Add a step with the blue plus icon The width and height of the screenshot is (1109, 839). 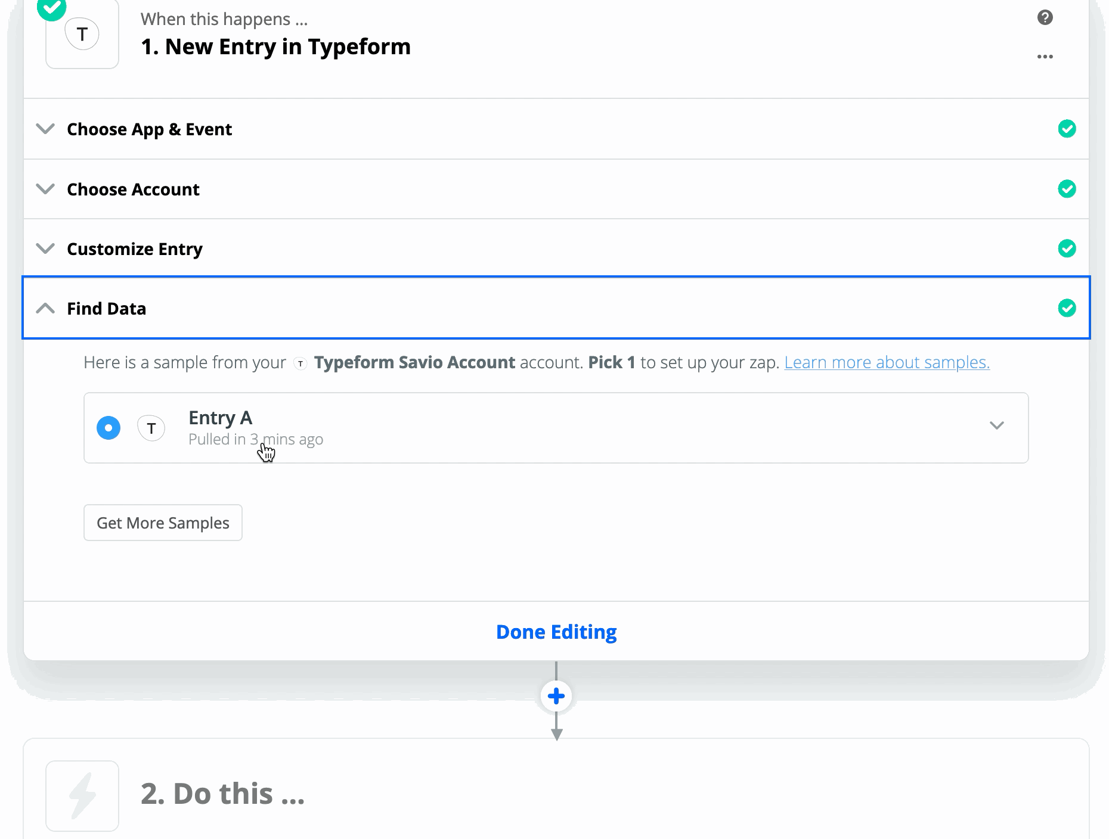(x=556, y=696)
